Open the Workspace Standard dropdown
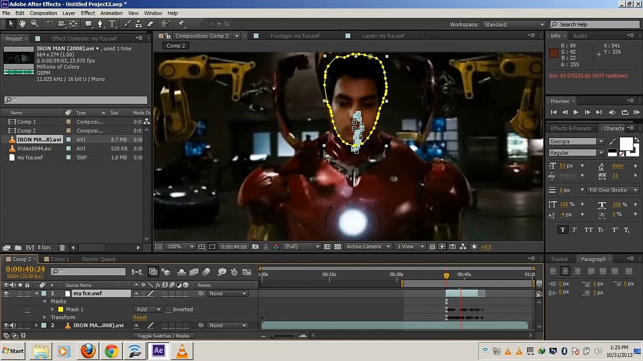Viewport: 643px width, 361px height. 514,24
